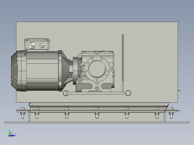
Task: Select the gearbox output bore
Action: tap(97, 69)
